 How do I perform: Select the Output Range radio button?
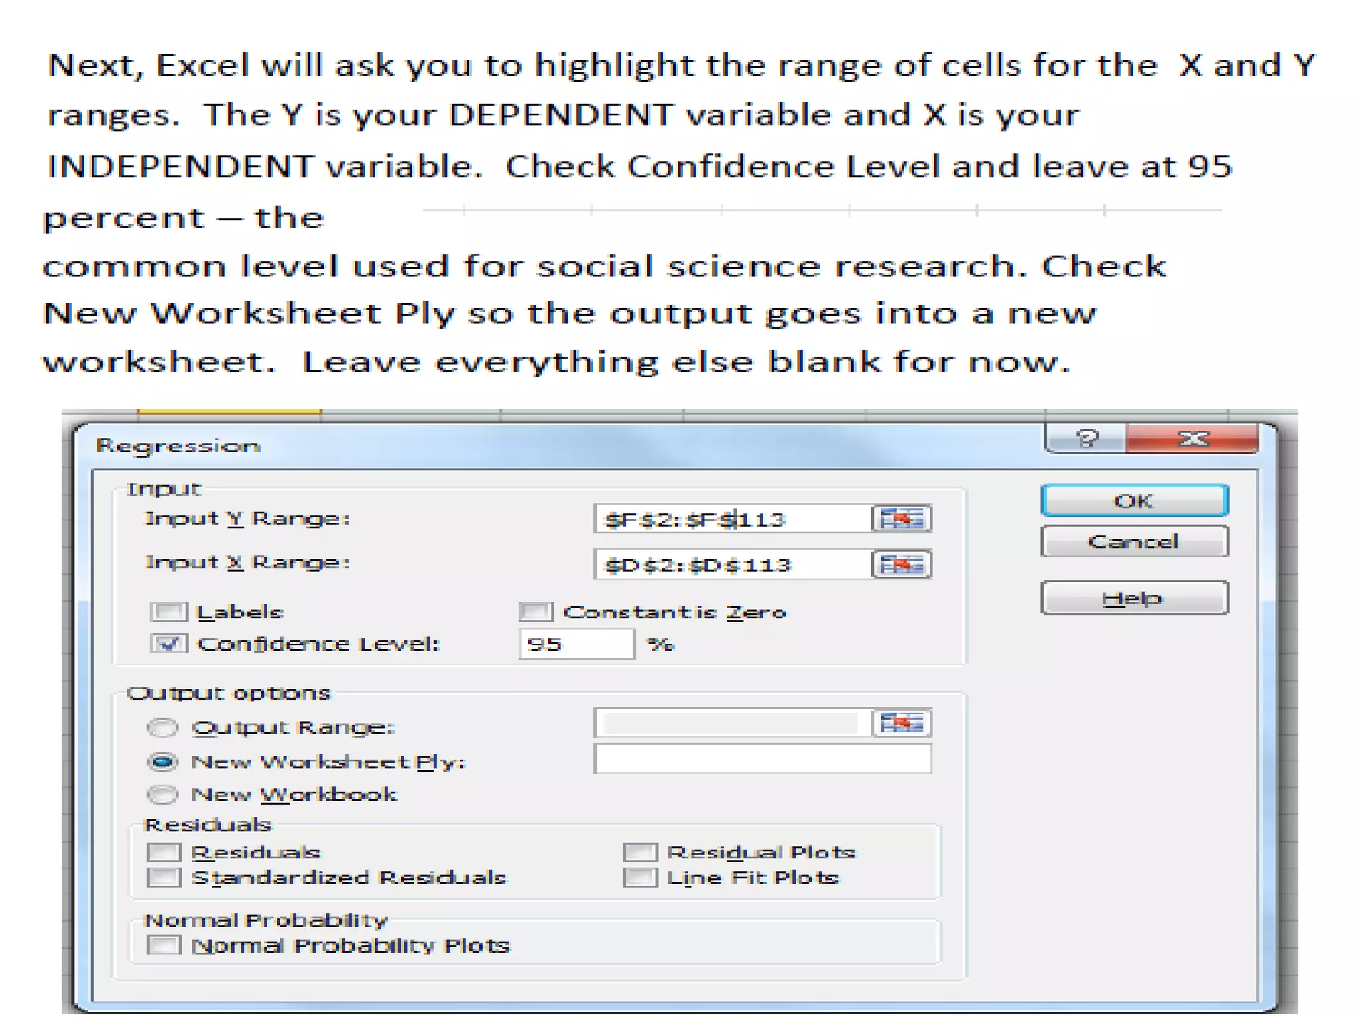pyautogui.click(x=162, y=728)
